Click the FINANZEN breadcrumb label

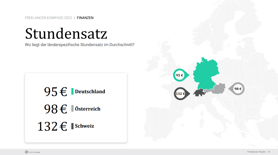pos(85,18)
